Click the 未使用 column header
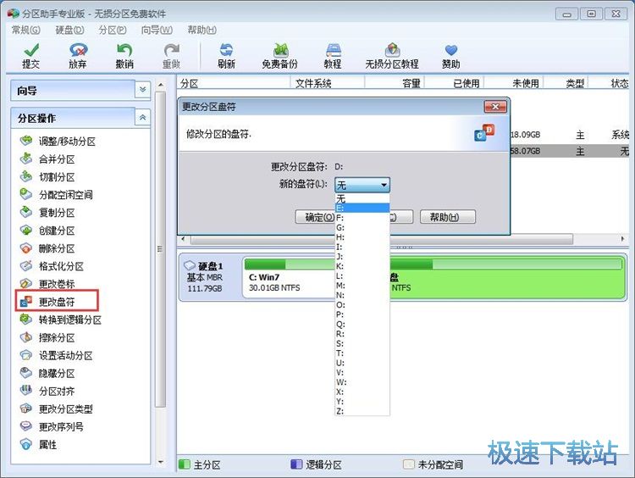Viewport: 635px width, 478px height. point(514,83)
